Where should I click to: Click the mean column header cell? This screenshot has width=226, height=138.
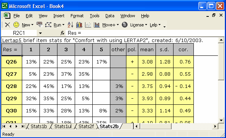(147, 50)
